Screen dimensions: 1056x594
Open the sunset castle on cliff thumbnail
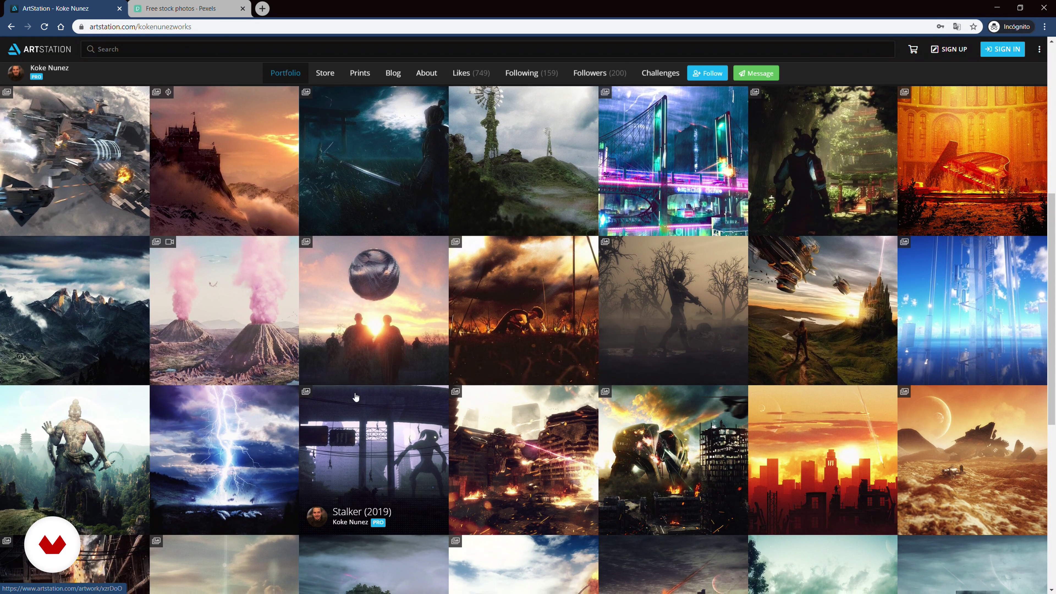224,161
